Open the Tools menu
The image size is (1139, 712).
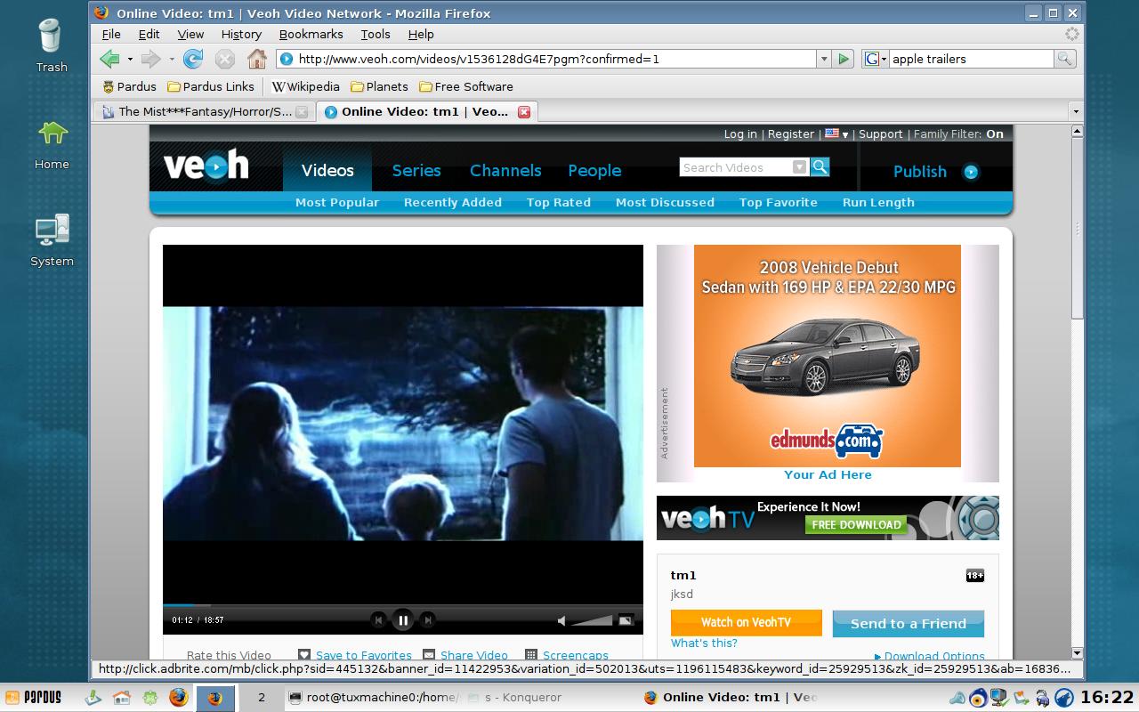376,34
